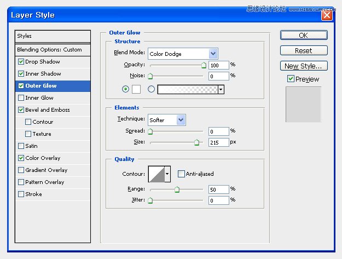Click the style preview thumbnail
342x259 pixels.
pyautogui.click(x=303, y=104)
